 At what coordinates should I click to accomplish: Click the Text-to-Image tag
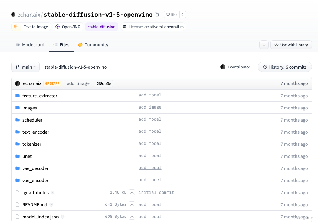31,27
